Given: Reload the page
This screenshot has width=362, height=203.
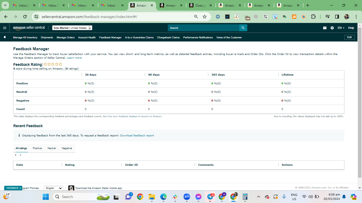Looking at the screenshot, I should (x=25, y=17).
